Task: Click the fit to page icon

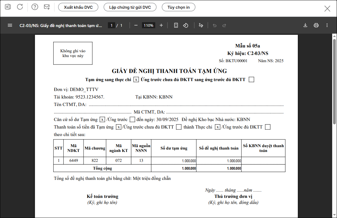Action: click(176, 25)
